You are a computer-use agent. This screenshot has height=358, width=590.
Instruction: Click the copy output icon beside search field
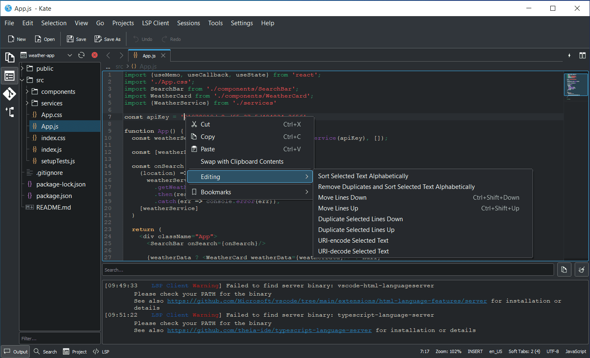[x=564, y=270]
